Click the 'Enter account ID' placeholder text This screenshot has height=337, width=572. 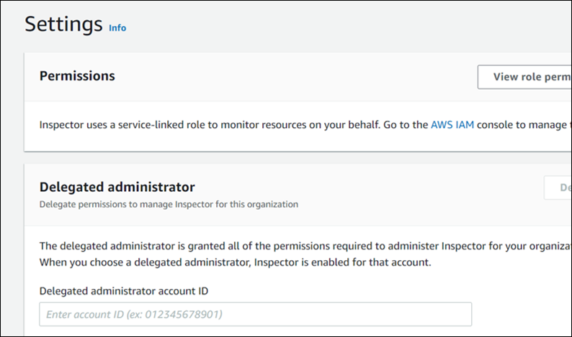pyautogui.click(x=134, y=314)
